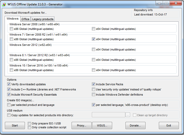This screenshot has height=135, width=184.
Task: Check x64 Global for Windows Server 2012
Action: pos(93,49)
